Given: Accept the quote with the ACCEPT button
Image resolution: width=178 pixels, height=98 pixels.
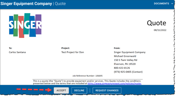Looking at the screenshot, I should 61,90.
